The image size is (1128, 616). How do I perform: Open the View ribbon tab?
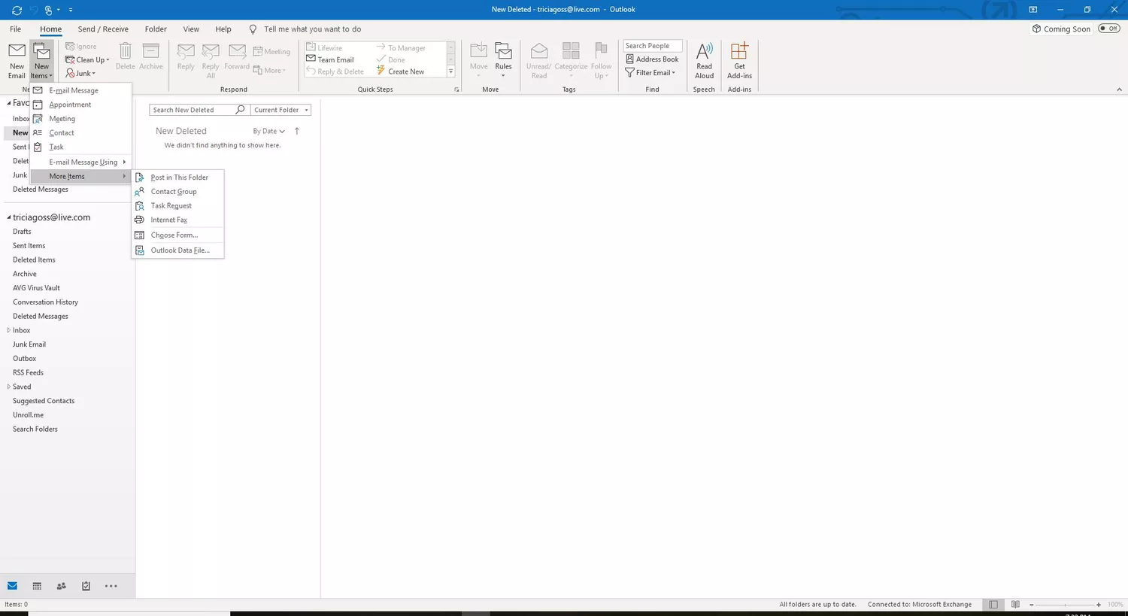click(191, 29)
